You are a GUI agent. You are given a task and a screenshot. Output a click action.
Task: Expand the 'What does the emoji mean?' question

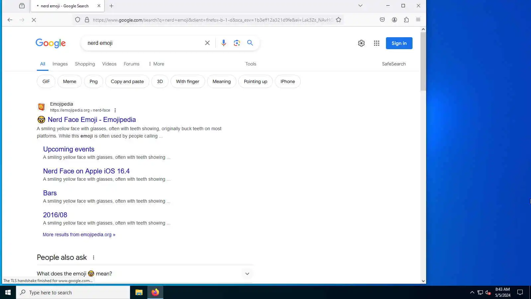click(x=145, y=274)
